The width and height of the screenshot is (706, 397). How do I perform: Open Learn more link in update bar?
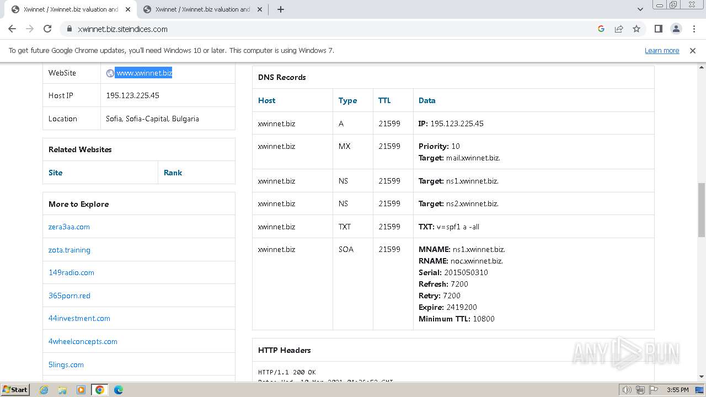662,50
